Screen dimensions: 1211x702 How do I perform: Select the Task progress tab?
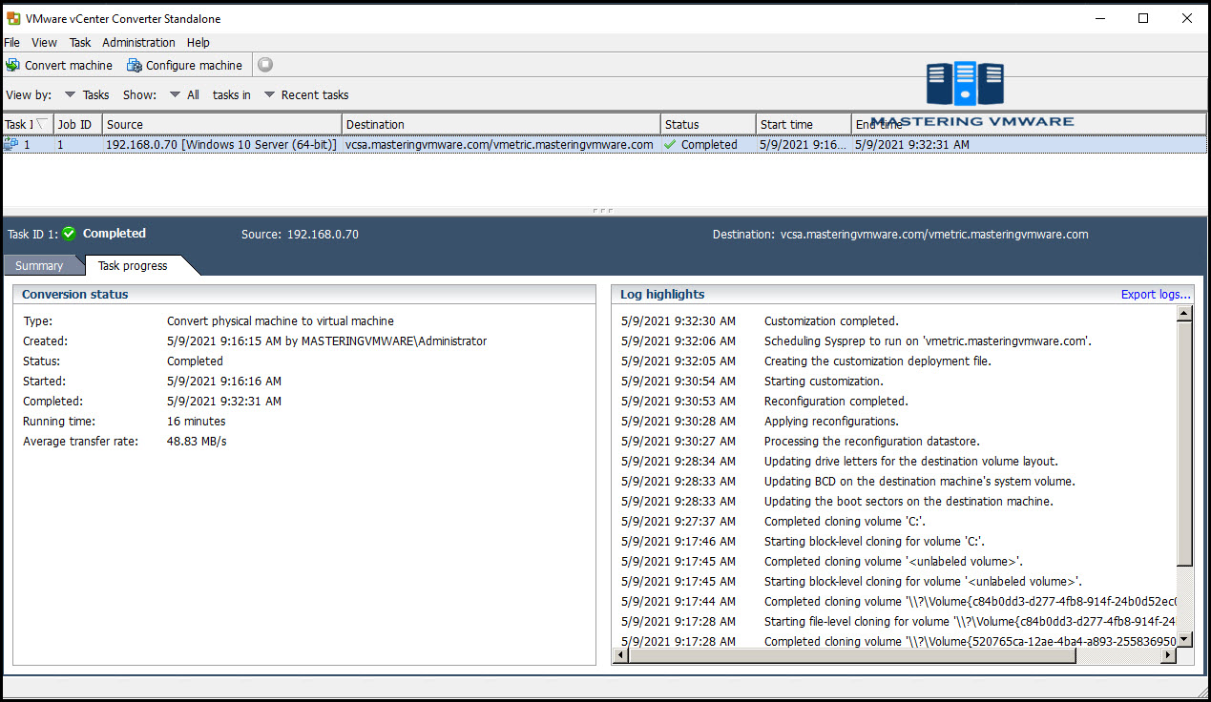(x=133, y=265)
